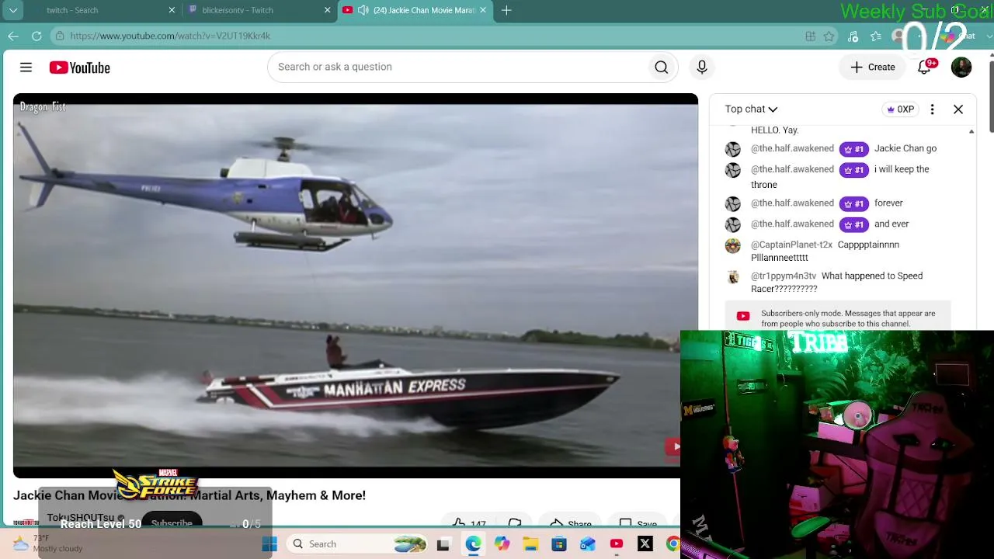Click the 'Jackie Chan go' chat message
Viewport: 994px width, 559px height.
905,148
